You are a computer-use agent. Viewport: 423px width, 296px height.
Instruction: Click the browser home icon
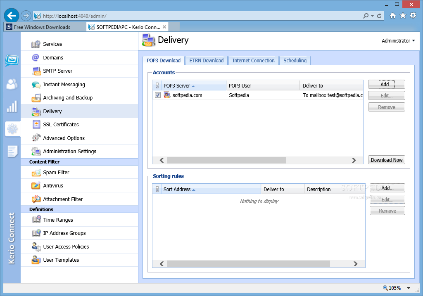click(x=393, y=16)
